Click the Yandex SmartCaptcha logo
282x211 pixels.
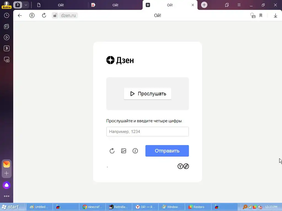(183, 166)
